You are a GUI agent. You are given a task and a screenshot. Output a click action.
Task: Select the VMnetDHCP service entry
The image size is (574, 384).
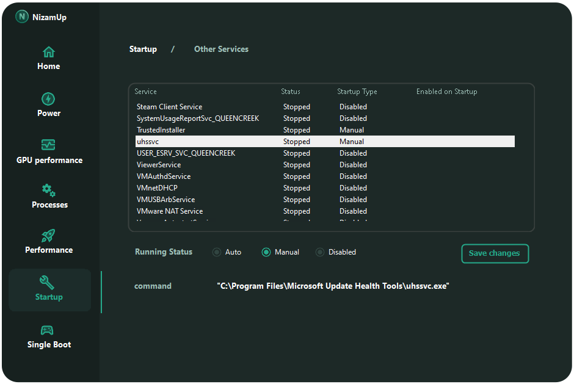[x=157, y=188]
